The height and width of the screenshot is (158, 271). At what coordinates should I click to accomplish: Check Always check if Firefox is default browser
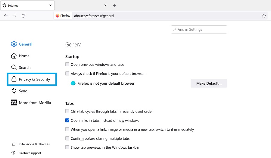[67, 74]
